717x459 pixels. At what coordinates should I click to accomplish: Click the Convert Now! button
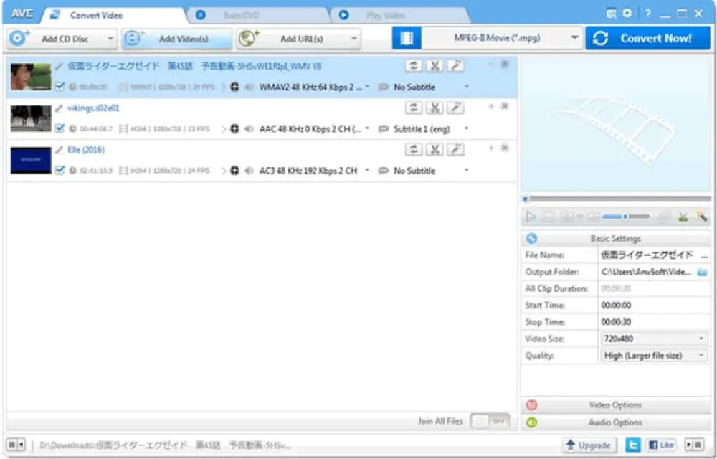647,37
